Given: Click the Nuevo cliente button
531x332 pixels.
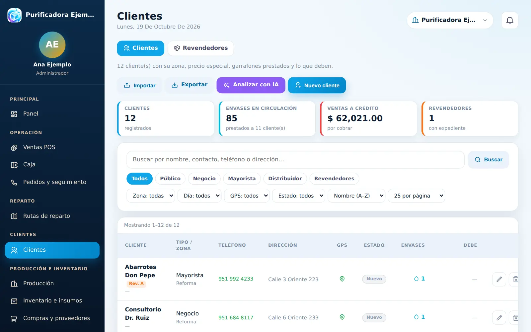Looking at the screenshot, I should 317,85.
